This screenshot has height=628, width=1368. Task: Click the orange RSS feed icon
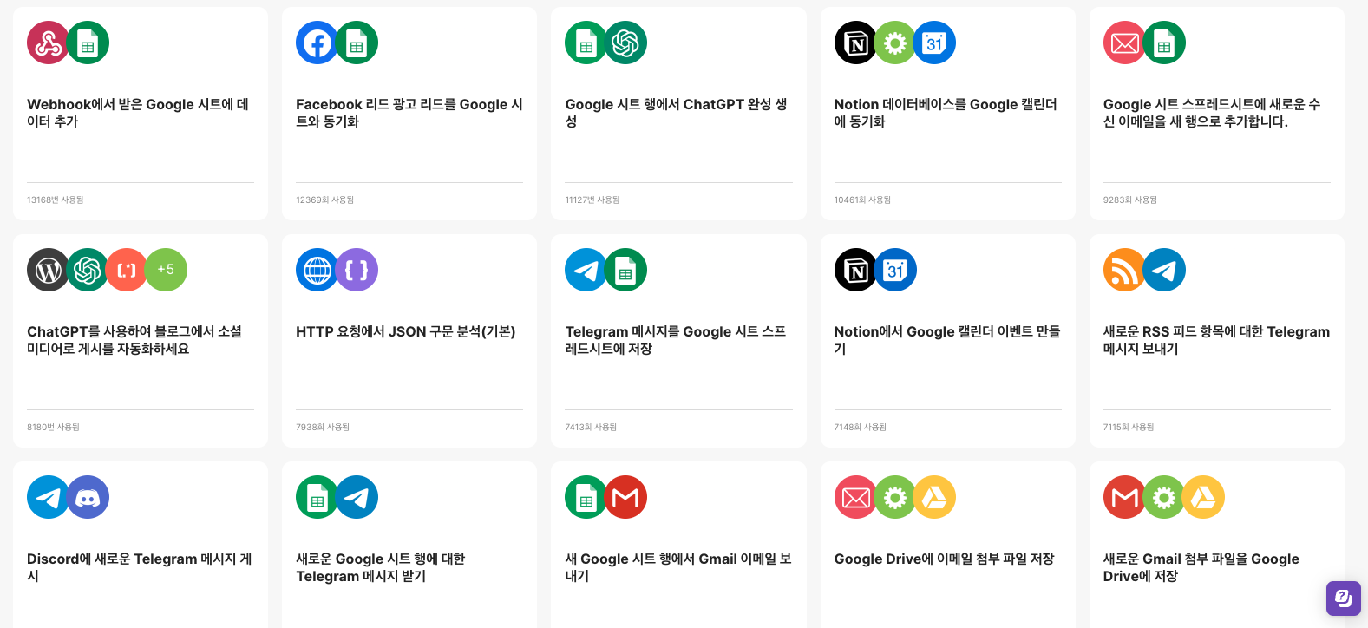[x=1124, y=271]
